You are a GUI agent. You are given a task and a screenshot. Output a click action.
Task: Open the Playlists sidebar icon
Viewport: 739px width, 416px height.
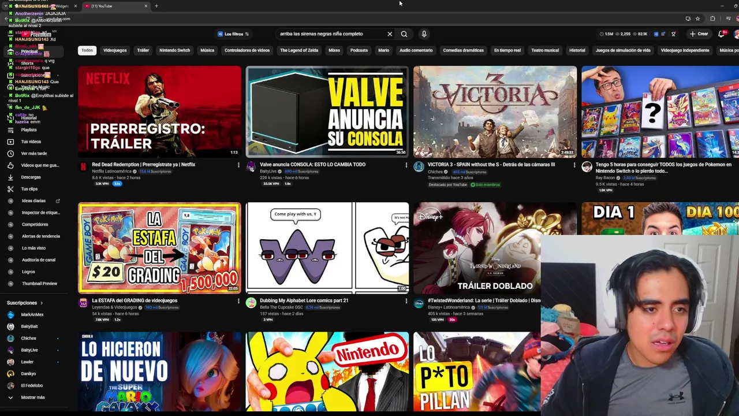click(x=10, y=130)
